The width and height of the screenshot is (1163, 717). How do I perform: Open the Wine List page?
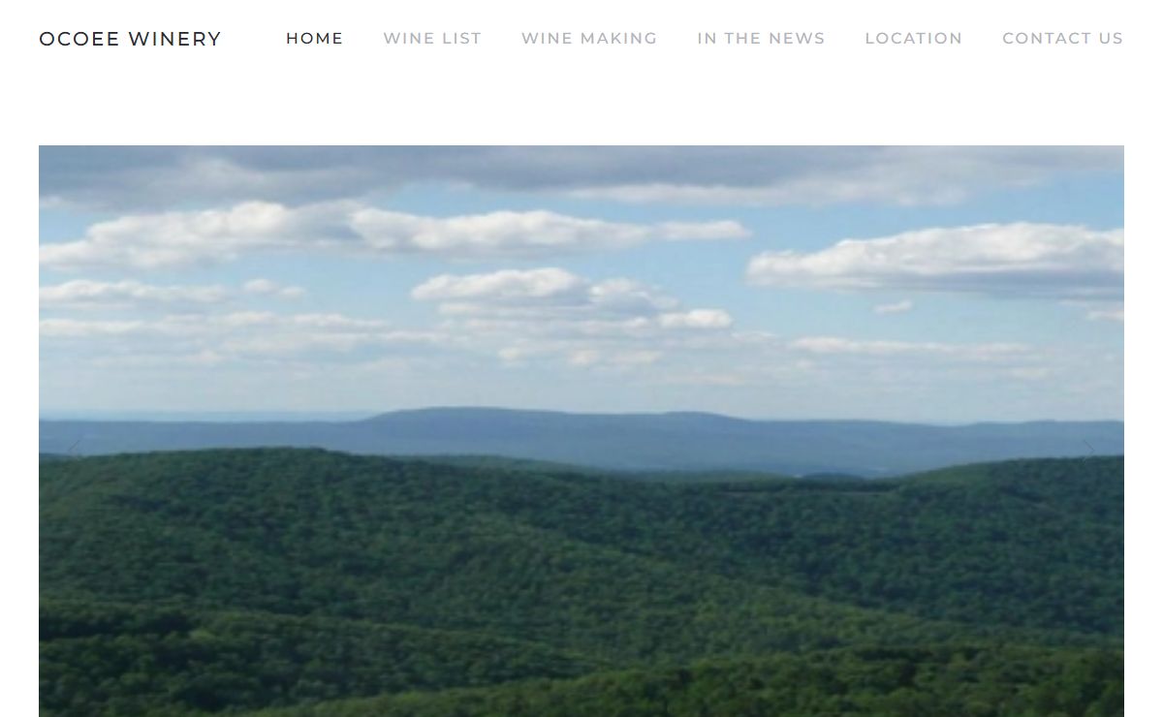[432, 39]
